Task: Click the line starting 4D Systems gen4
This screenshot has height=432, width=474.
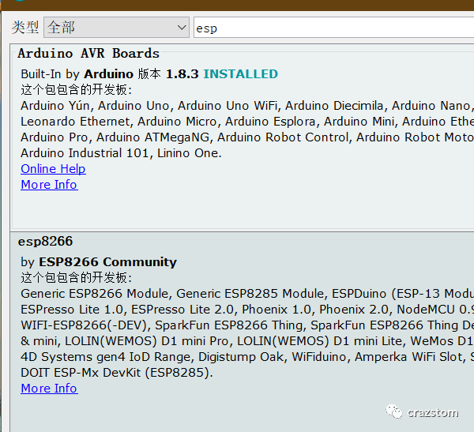Action: 247,357
